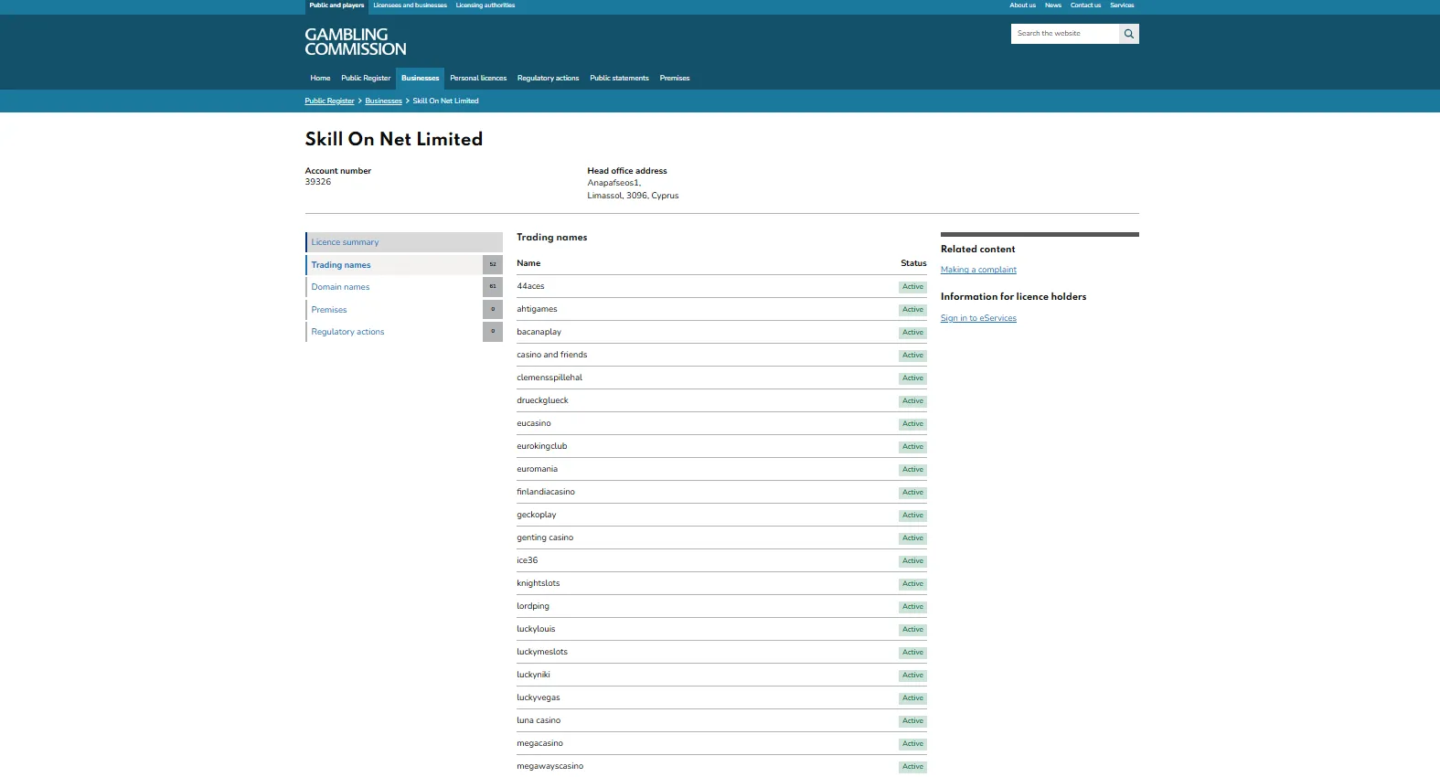Open the News link in header
1440x777 pixels.
[1053, 5]
